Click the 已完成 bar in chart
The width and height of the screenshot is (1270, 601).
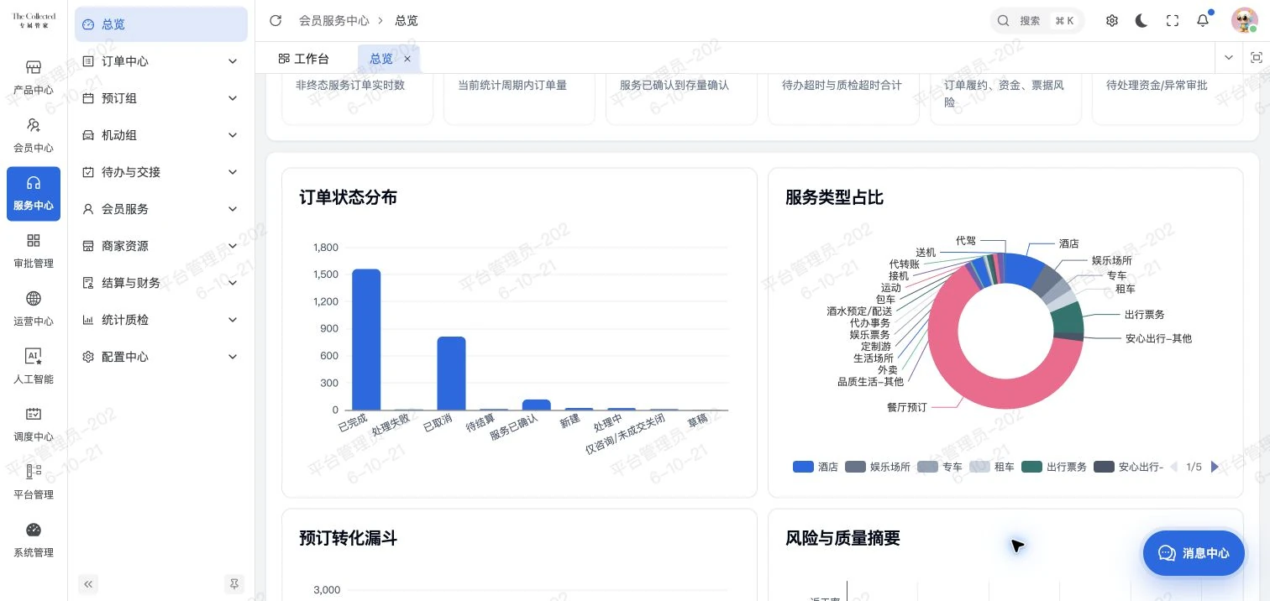(366, 339)
